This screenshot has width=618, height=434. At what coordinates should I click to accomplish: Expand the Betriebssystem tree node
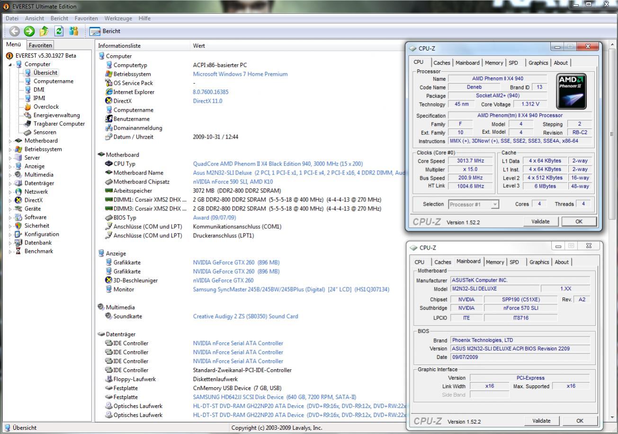(x=11, y=149)
